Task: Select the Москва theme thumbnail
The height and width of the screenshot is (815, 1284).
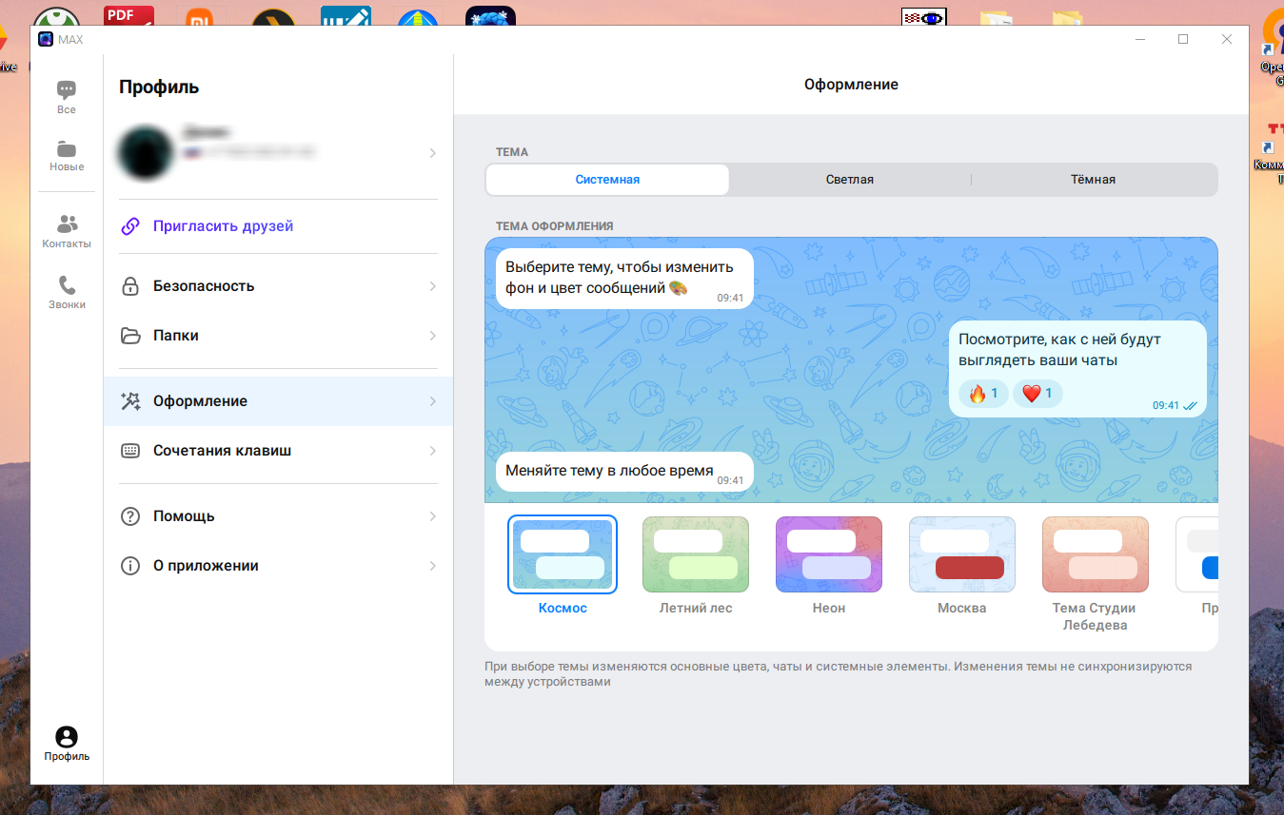Action: click(x=962, y=554)
